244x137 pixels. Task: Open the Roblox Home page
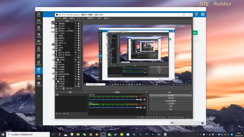click(x=39, y=14)
